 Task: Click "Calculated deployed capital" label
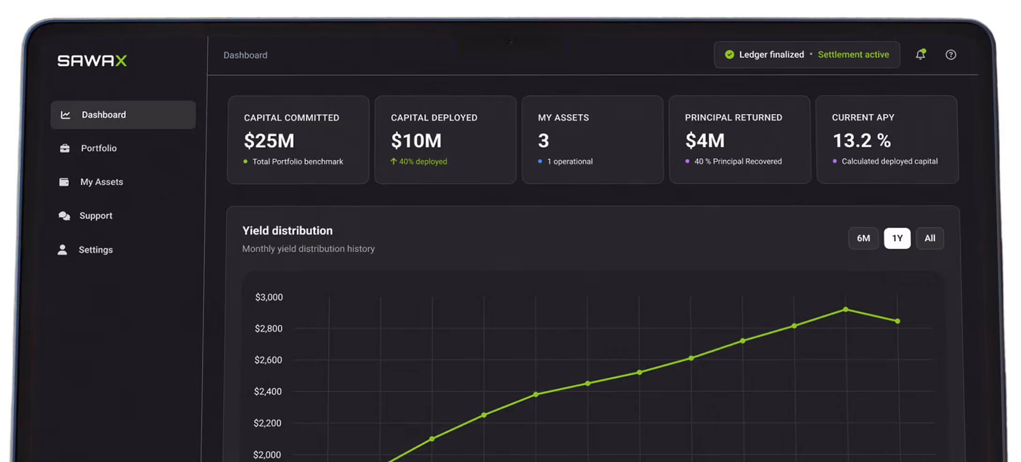[890, 161]
